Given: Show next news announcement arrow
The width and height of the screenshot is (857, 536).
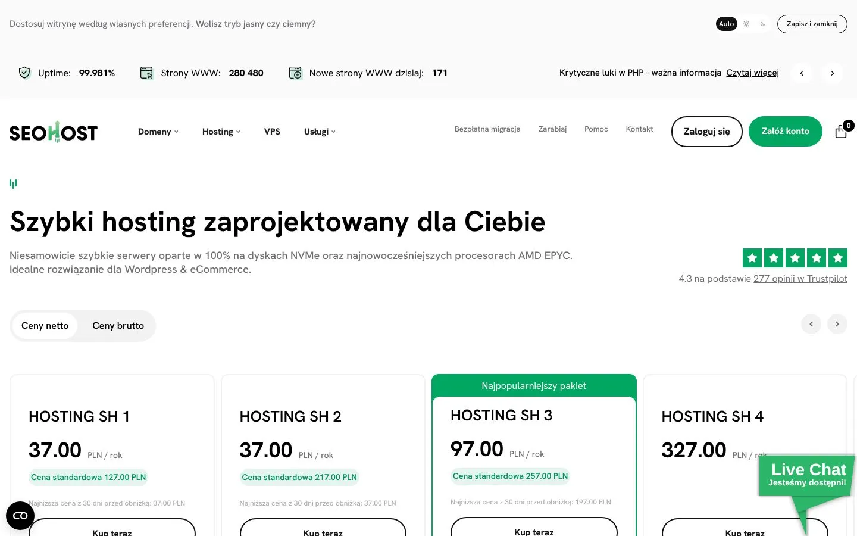Looking at the screenshot, I should (832, 73).
